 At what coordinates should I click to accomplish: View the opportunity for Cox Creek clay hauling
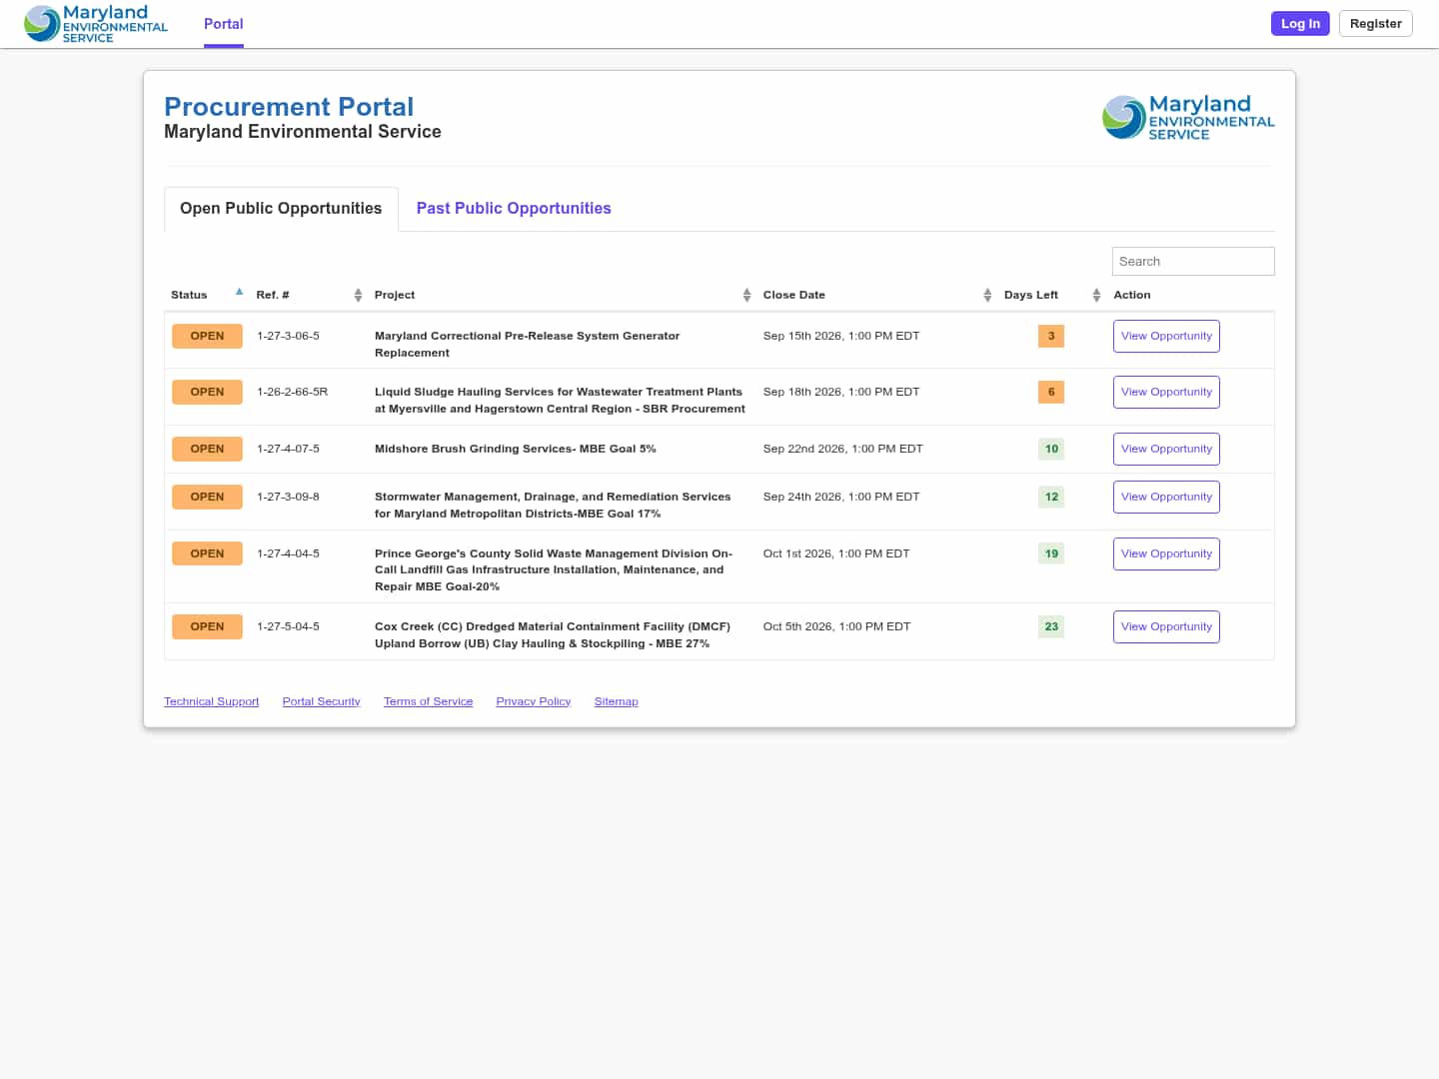[x=1166, y=627]
